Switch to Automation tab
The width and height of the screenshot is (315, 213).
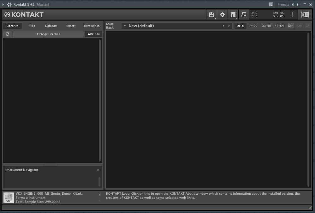pos(92,26)
